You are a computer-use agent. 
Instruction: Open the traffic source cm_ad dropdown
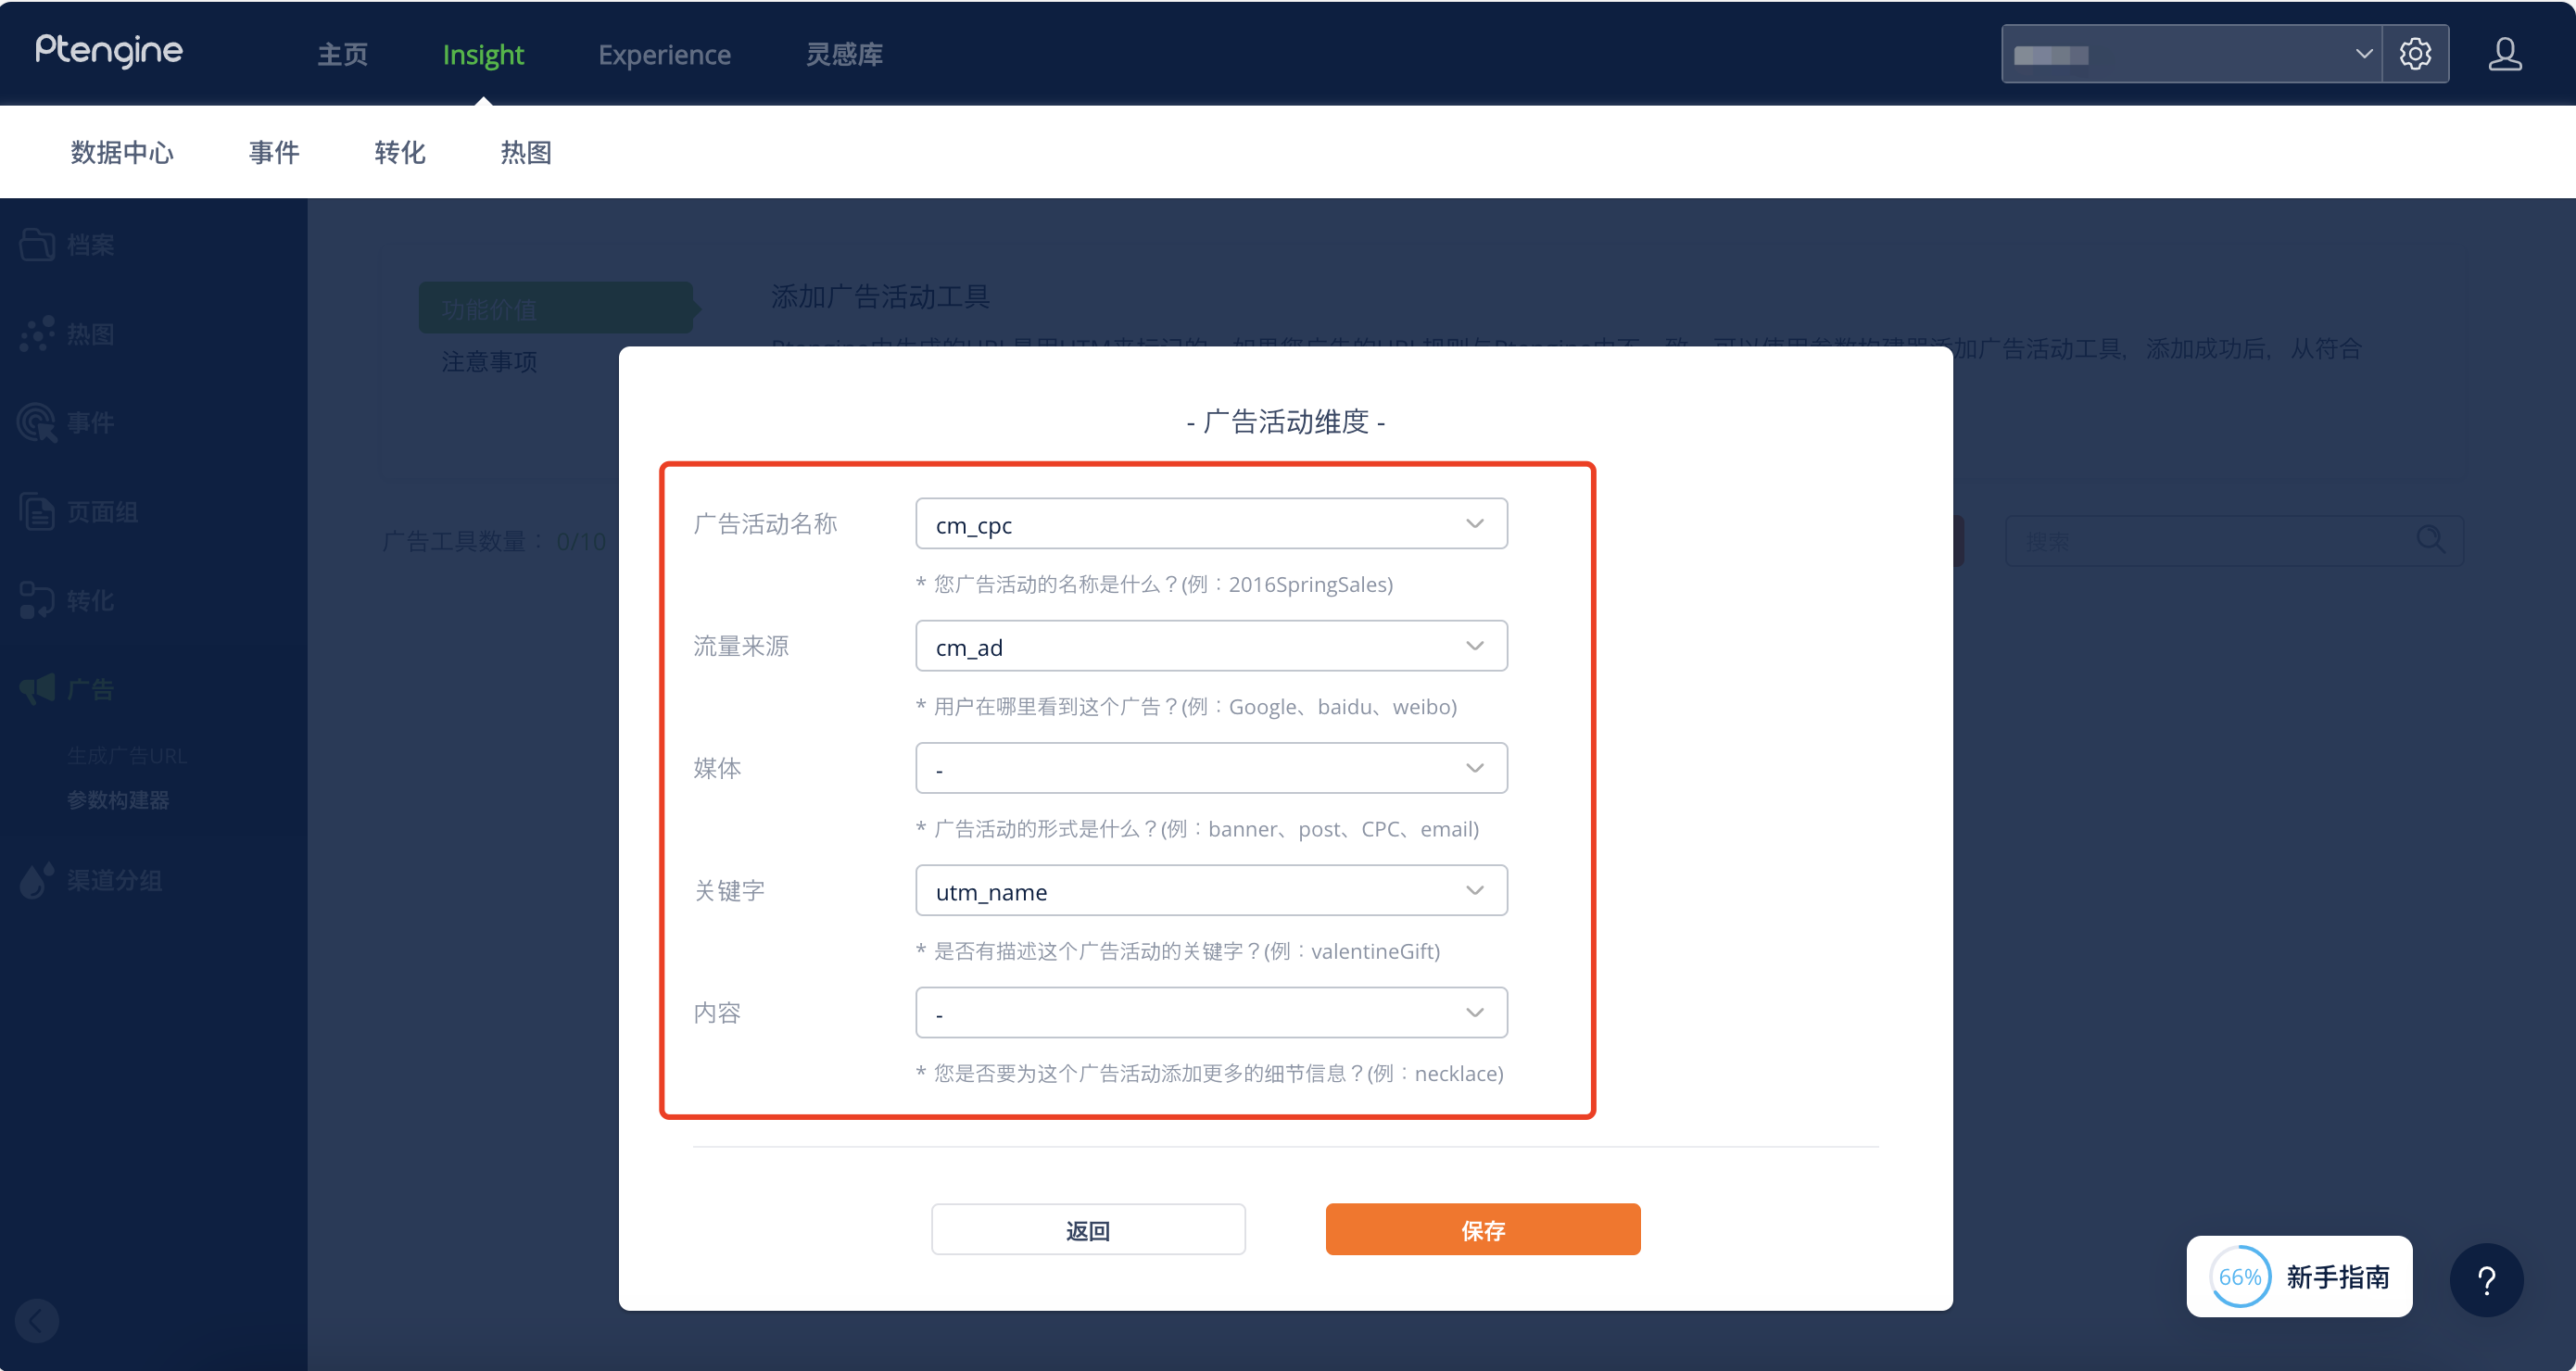(x=1210, y=646)
